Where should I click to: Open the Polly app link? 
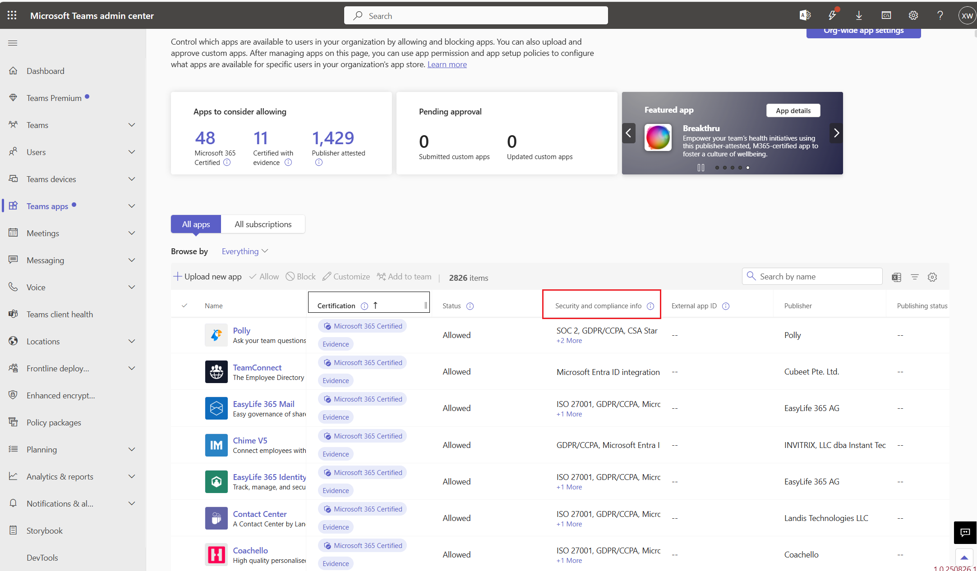[242, 330]
